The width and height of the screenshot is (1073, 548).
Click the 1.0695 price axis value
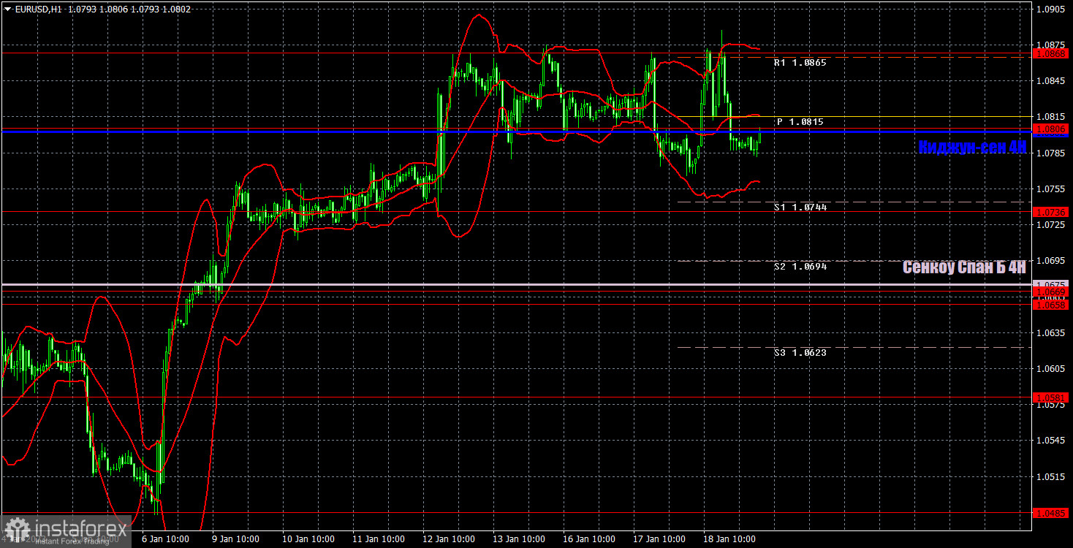coord(1051,261)
